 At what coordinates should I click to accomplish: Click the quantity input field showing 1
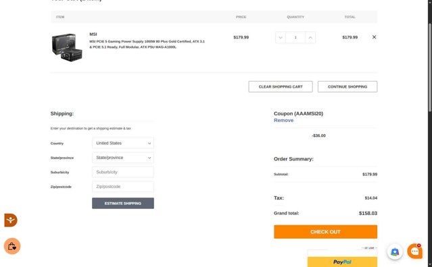coord(295,37)
